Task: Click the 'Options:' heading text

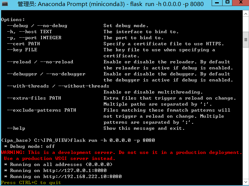Action: click(x=13, y=20)
